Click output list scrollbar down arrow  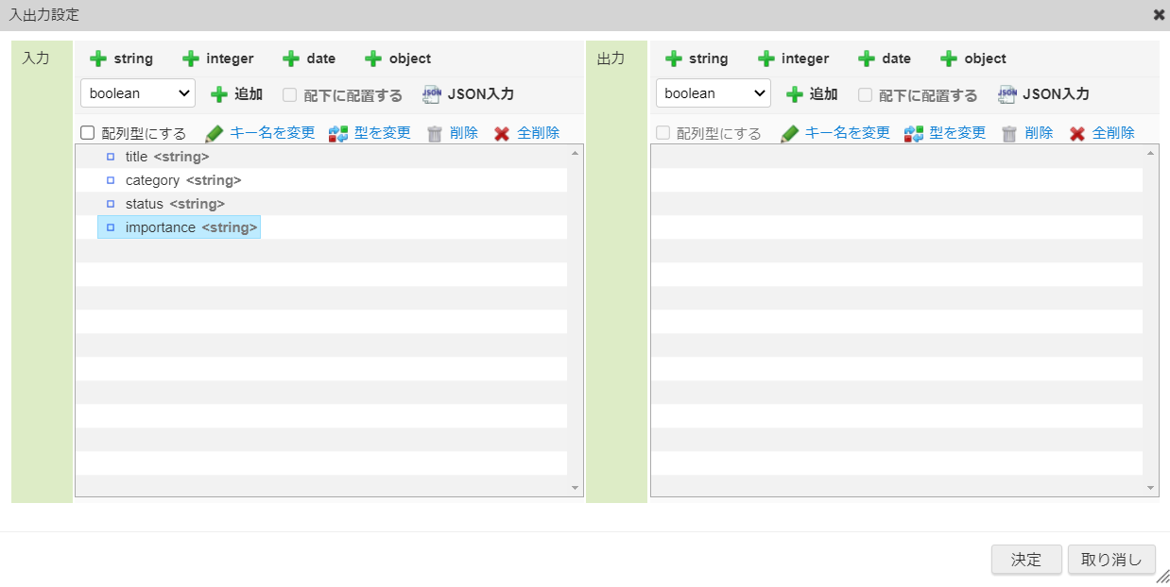(x=1151, y=488)
